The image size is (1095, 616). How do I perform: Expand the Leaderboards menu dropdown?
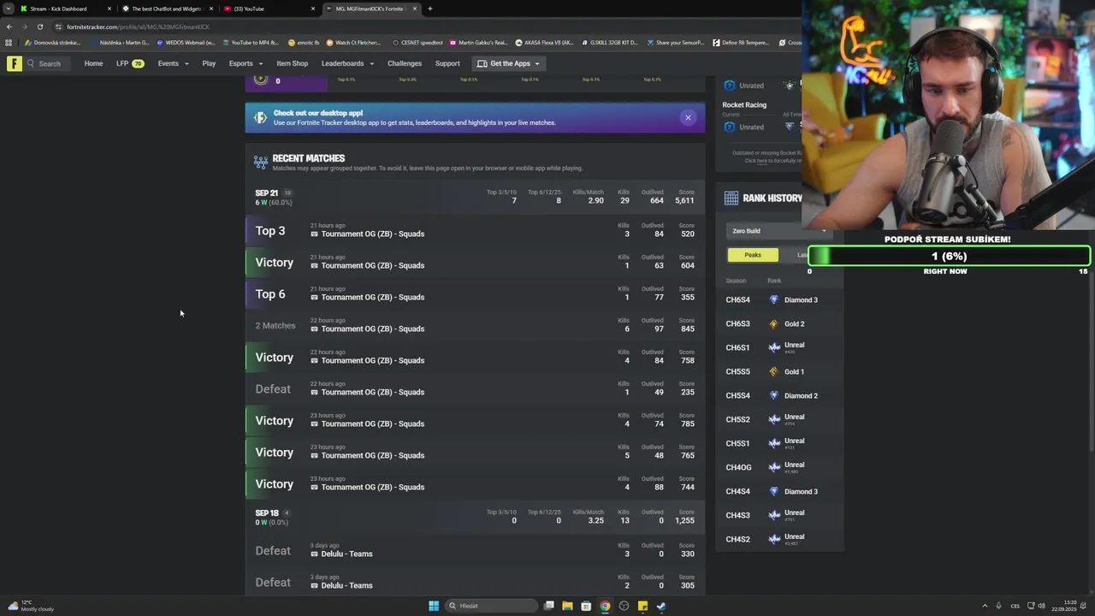(x=347, y=63)
